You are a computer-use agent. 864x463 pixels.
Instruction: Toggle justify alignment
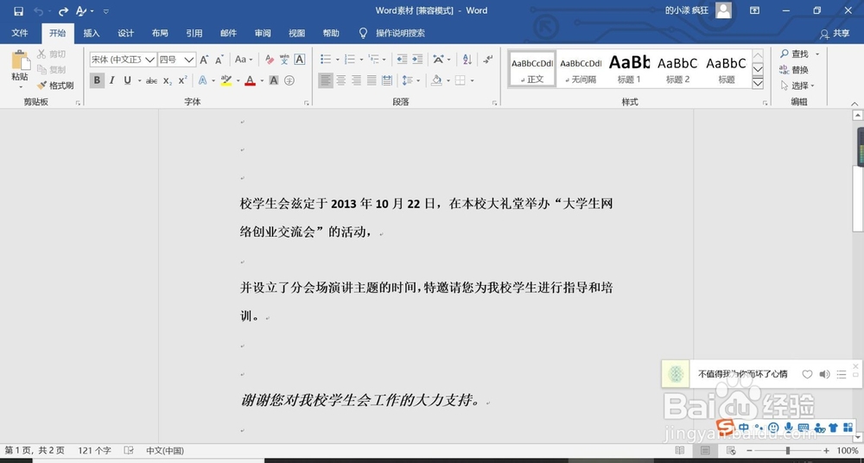point(372,80)
